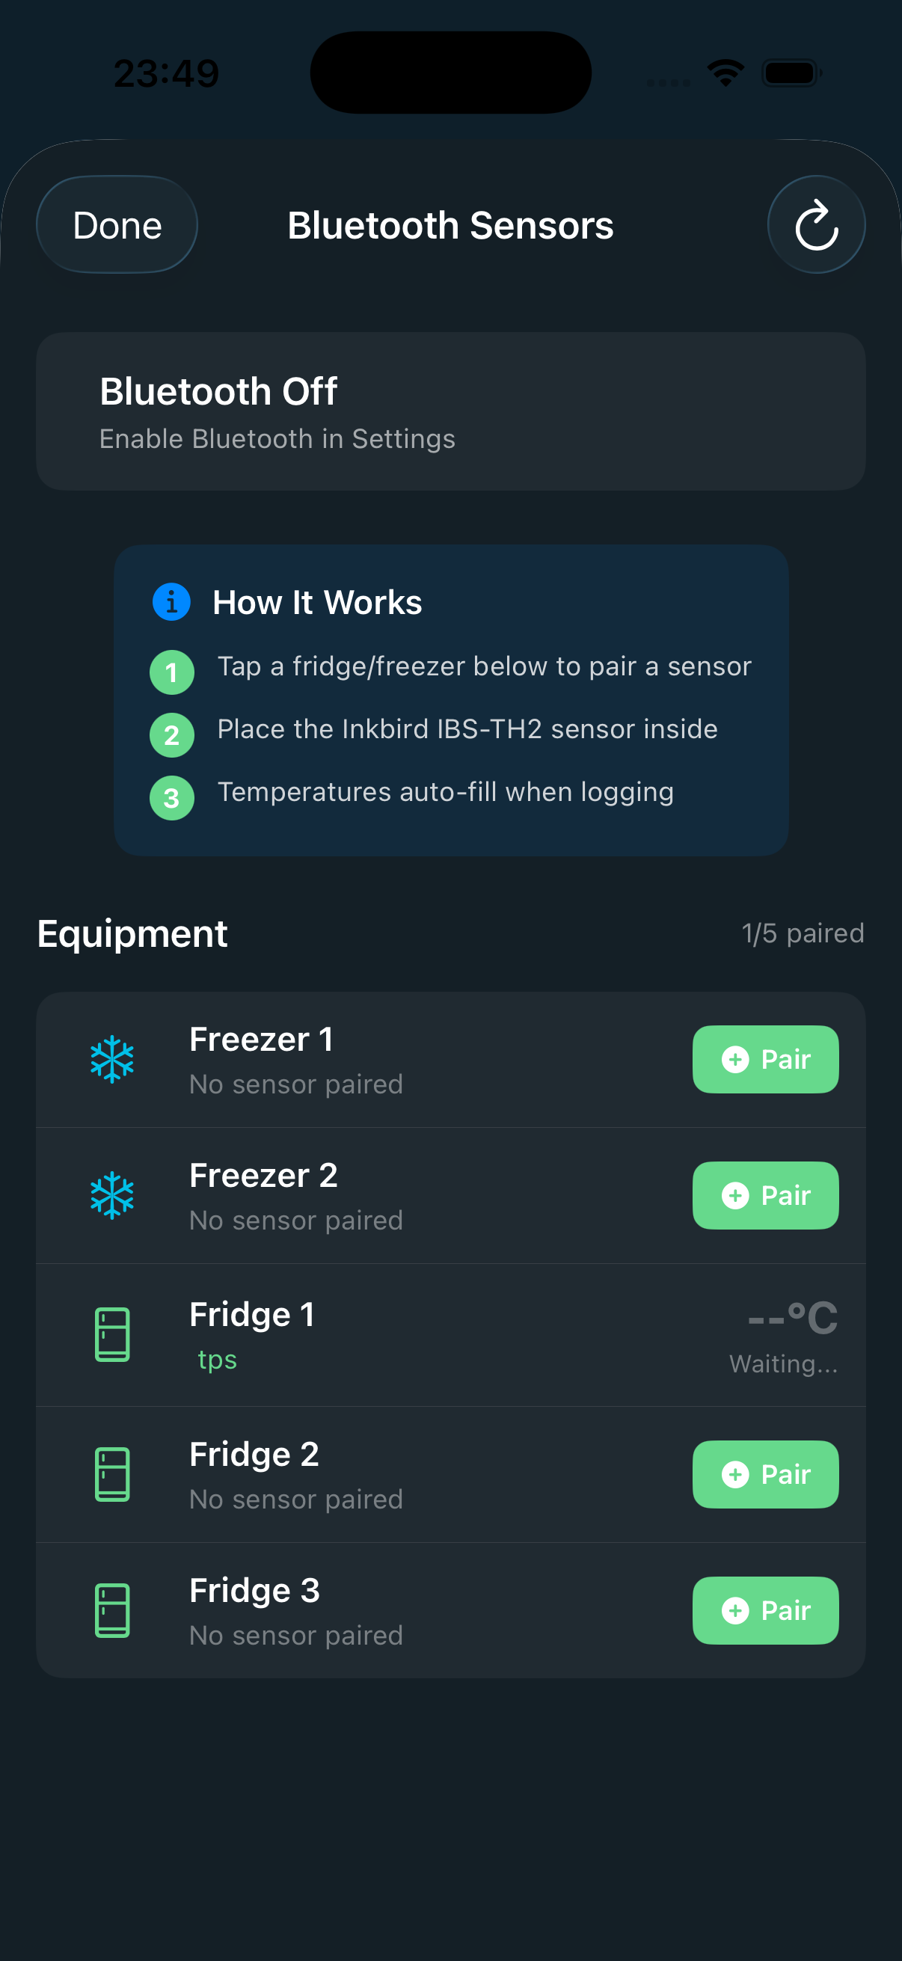Open the Equipment section header
The height and width of the screenshot is (1961, 902).
point(132,933)
